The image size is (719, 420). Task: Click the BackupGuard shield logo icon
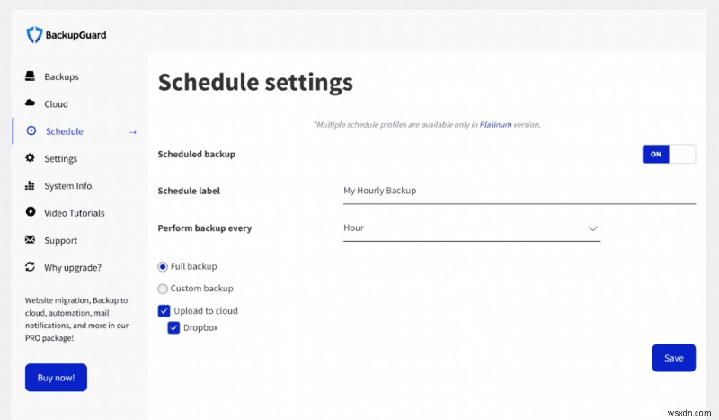point(34,35)
